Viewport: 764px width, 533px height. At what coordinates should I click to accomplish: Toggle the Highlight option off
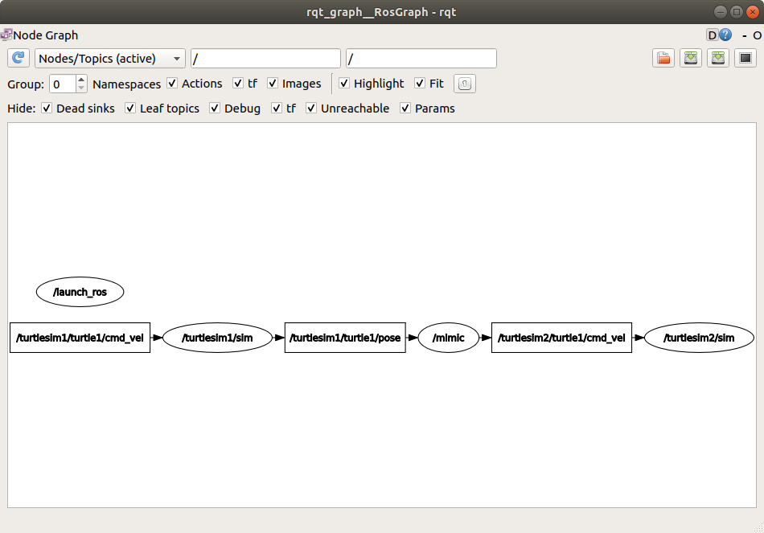(344, 84)
